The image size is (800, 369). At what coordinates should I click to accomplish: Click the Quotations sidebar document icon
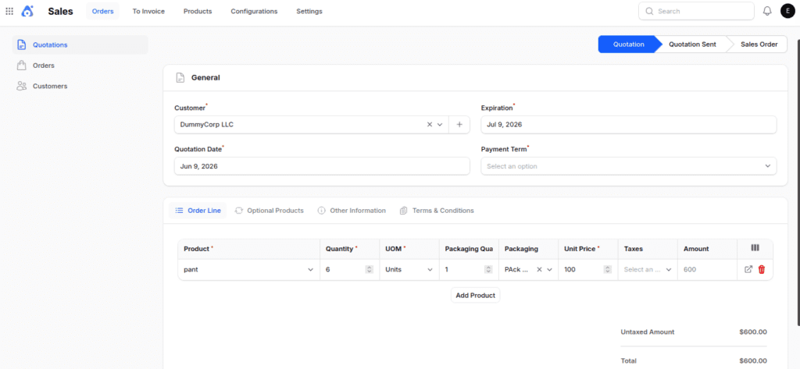tap(21, 44)
